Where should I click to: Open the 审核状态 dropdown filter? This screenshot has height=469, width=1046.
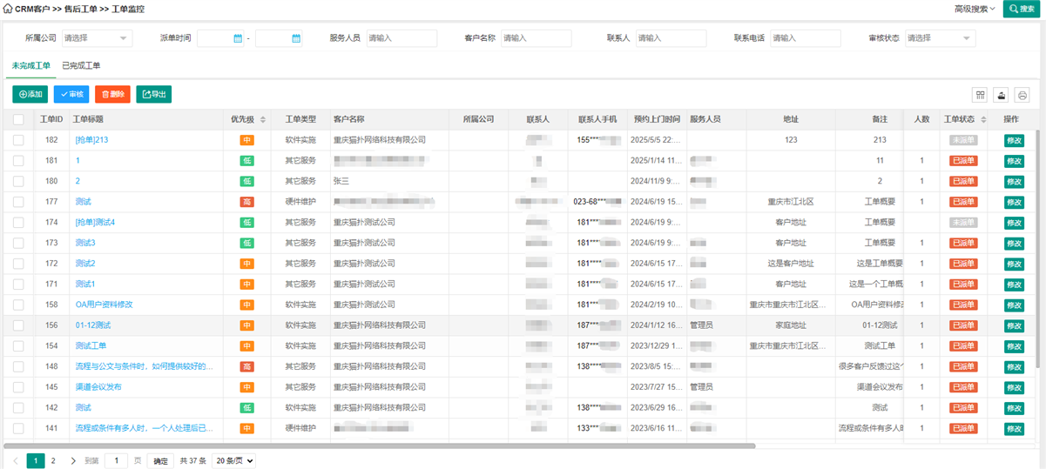[x=940, y=38]
